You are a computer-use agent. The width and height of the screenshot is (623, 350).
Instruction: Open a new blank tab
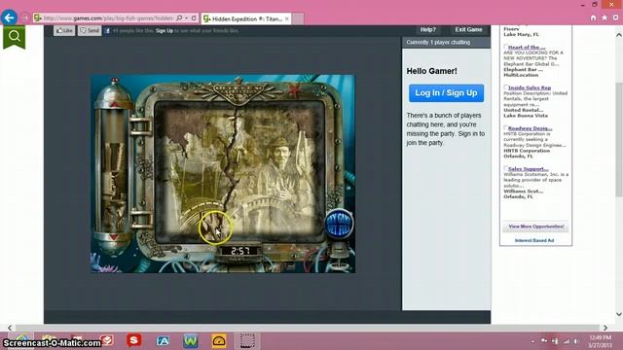(x=298, y=18)
